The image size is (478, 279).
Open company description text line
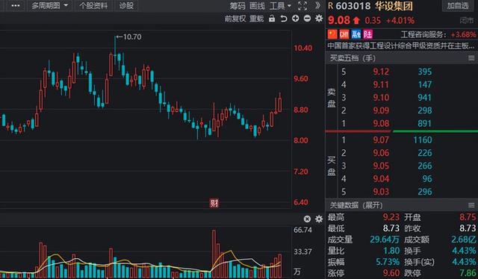[401, 46]
